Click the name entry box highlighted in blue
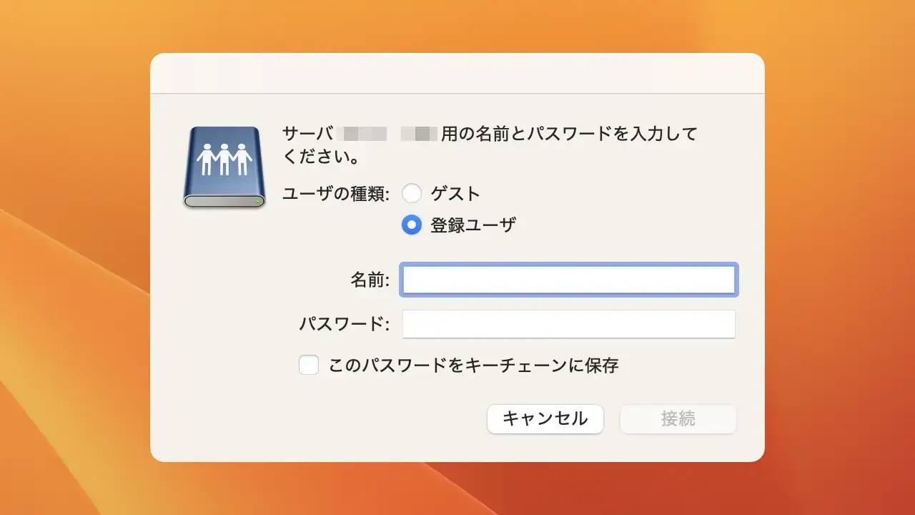The height and width of the screenshot is (515, 915). point(568,280)
